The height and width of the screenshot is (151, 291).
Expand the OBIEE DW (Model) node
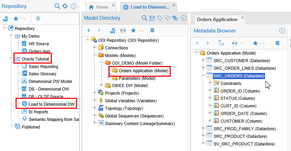(x=101, y=85)
